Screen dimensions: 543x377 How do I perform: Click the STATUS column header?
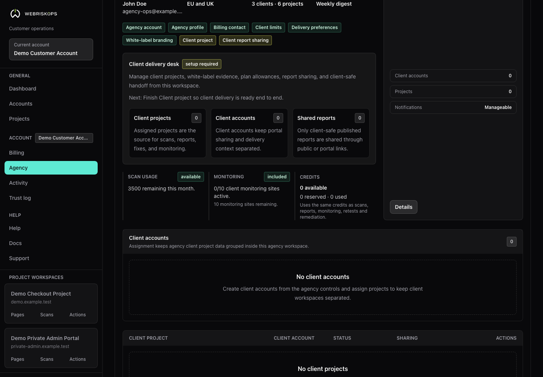coord(342,338)
